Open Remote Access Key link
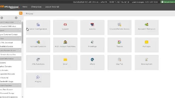This screenshot has width=175, height=98. (x=8, y=54)
